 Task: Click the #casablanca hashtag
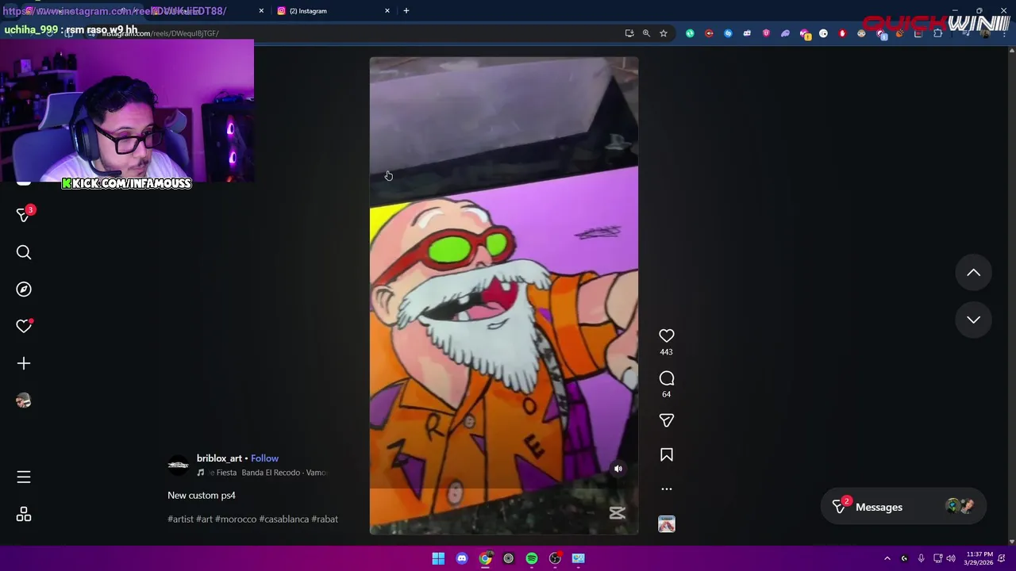(x=284, y=519)
